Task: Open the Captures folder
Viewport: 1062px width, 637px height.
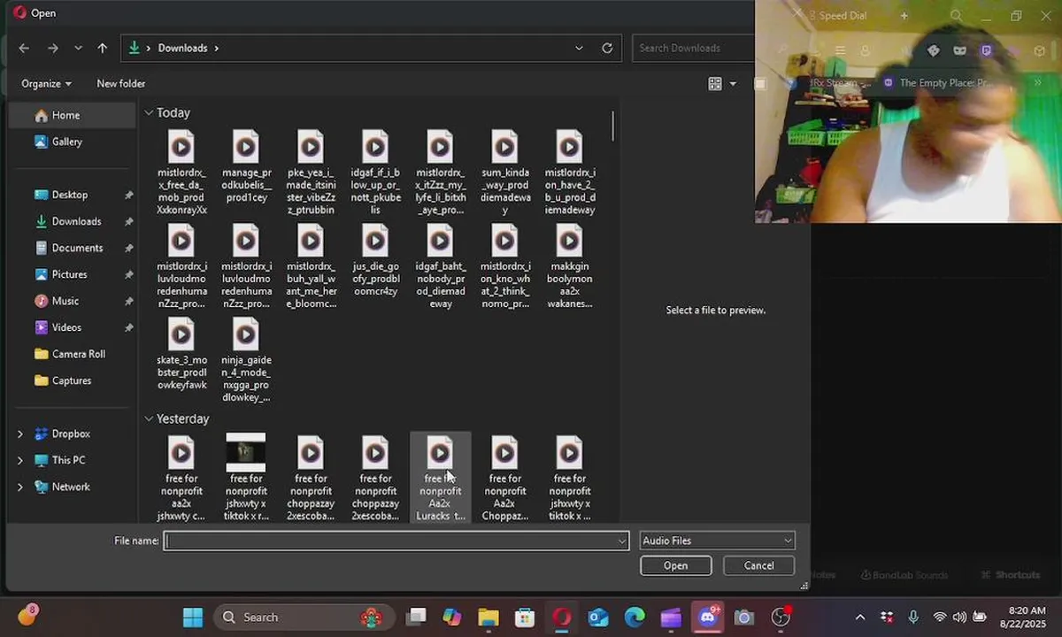Action: click(71, 380)
